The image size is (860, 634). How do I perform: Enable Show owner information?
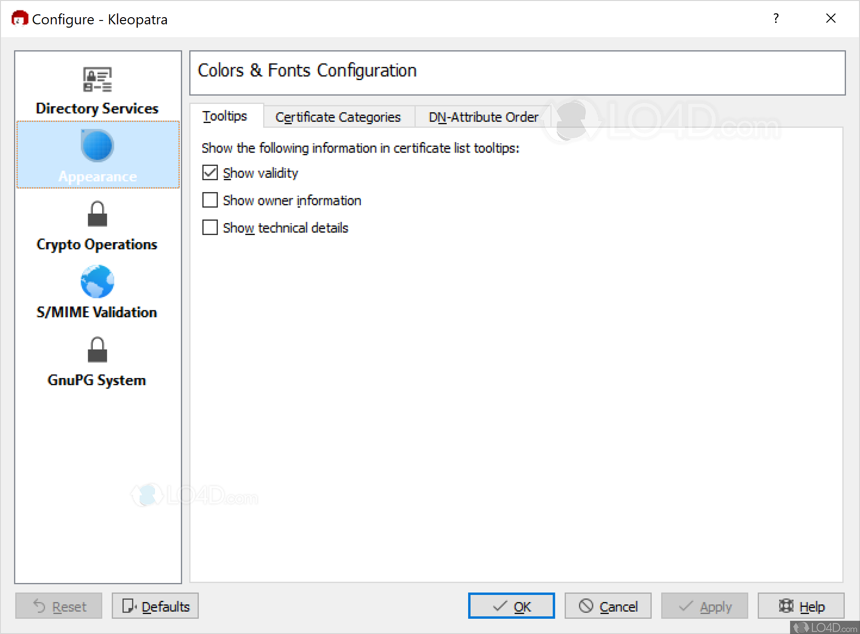pyautogui.click(x=209, y=200)
